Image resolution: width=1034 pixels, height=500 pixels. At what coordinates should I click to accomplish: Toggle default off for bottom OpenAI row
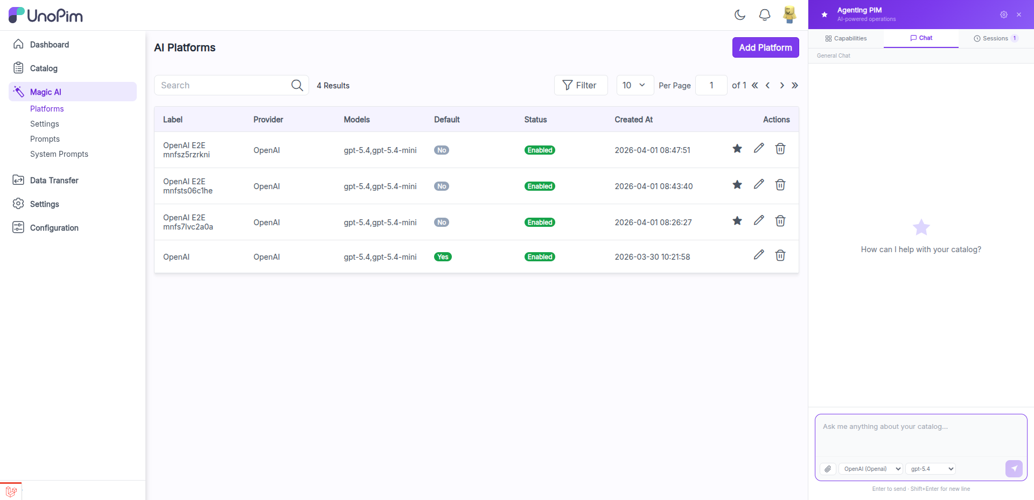pos(443,256)
